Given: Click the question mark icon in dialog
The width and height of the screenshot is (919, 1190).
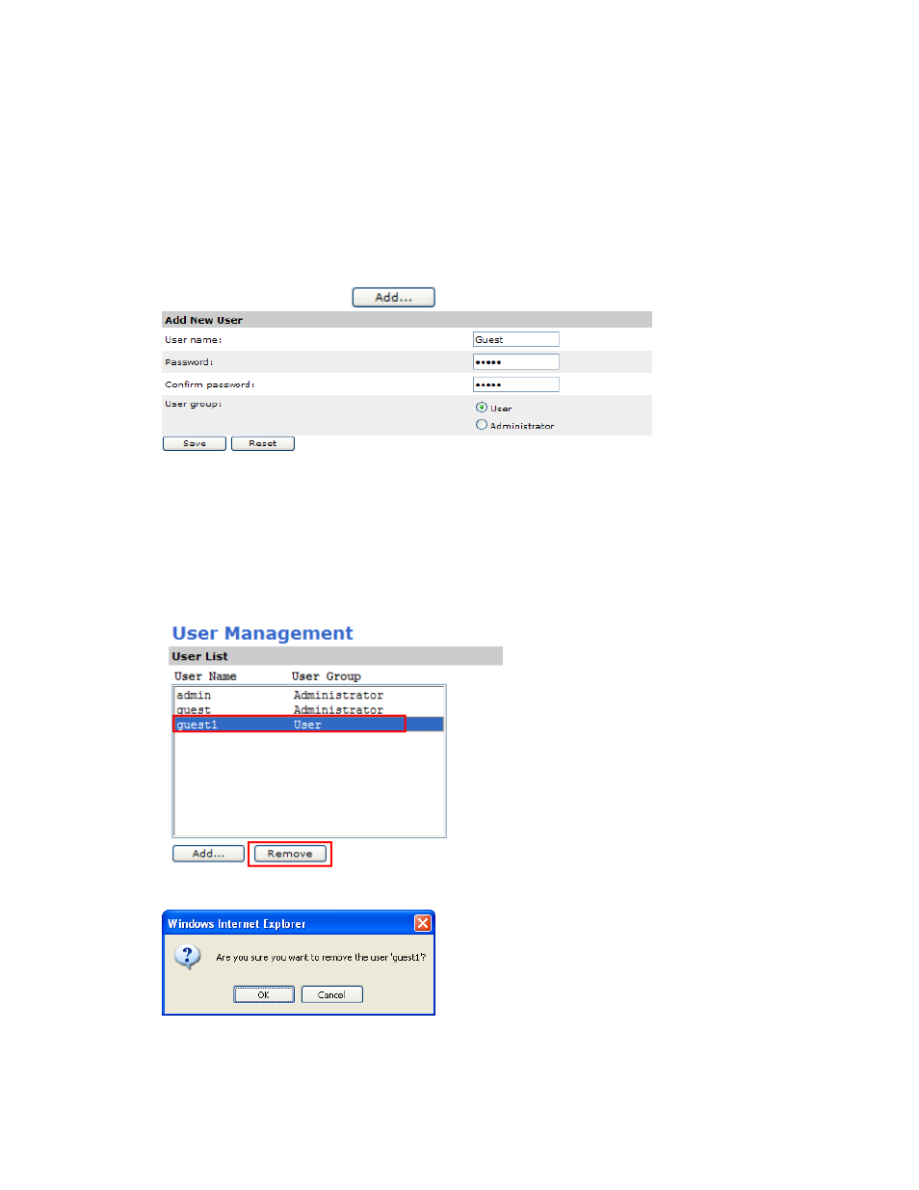Looking at the screenshot, I should click(188, 957).
